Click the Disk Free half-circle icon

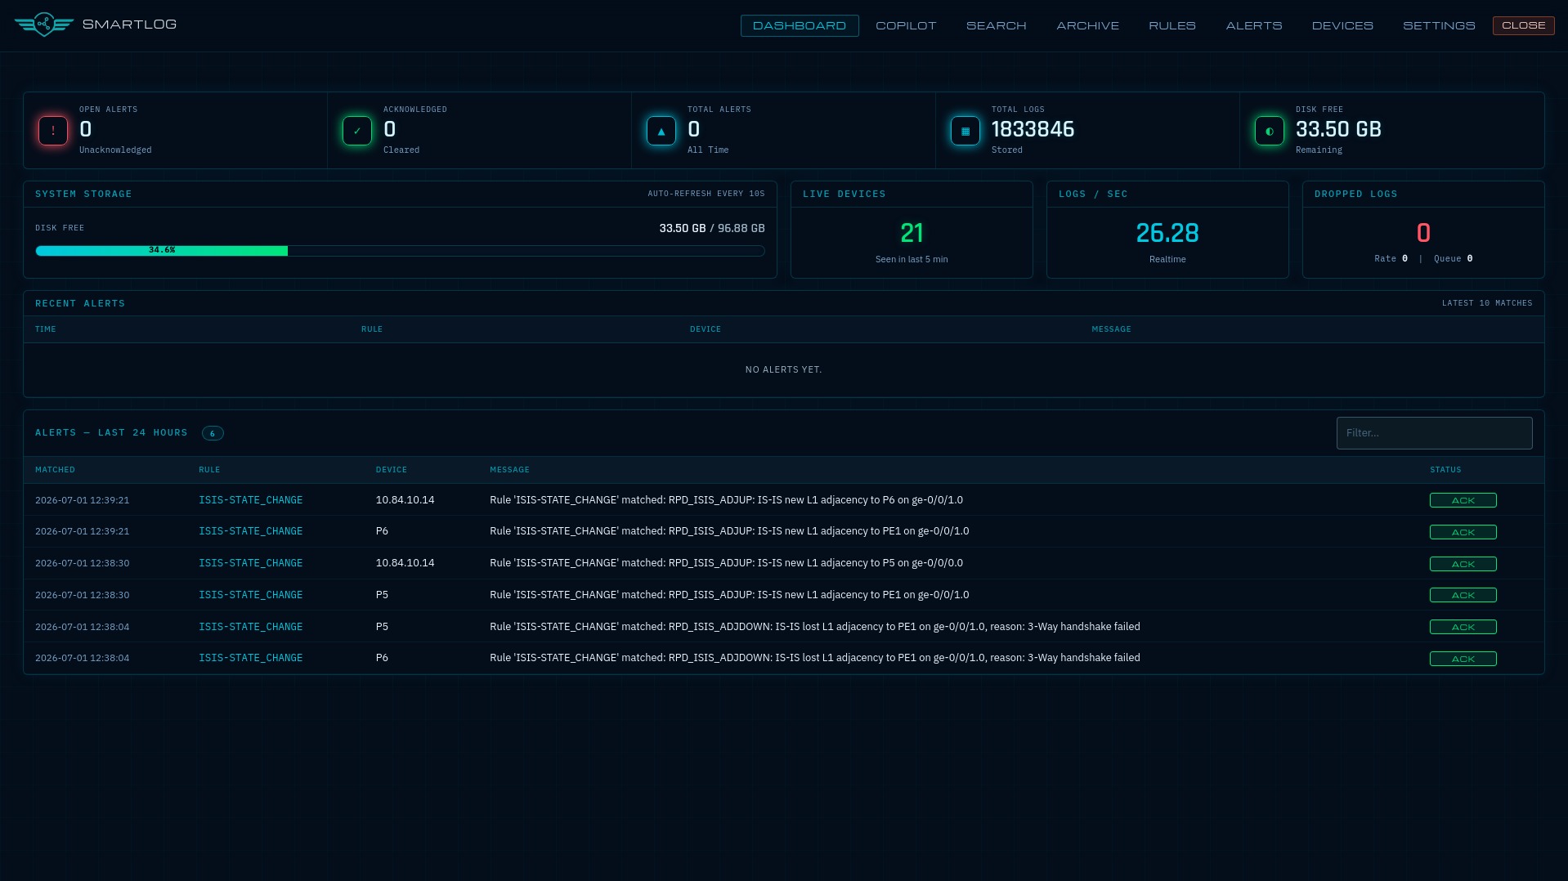(x=1270, y=131)
